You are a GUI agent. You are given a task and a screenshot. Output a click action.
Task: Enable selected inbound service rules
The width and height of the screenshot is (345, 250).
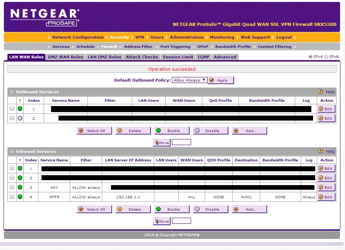(171, 209)
